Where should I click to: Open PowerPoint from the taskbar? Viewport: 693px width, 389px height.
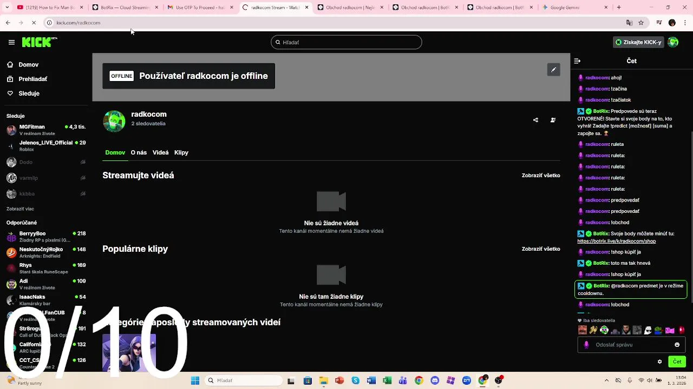pyautogui.click(x=339, y=380)
